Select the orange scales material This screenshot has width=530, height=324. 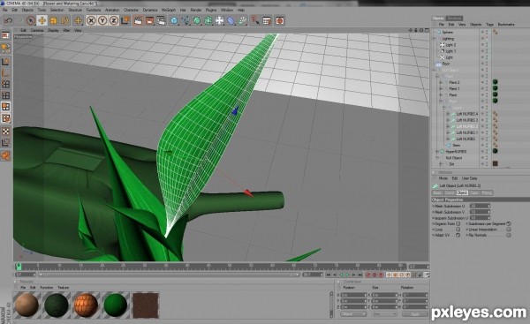86,305
